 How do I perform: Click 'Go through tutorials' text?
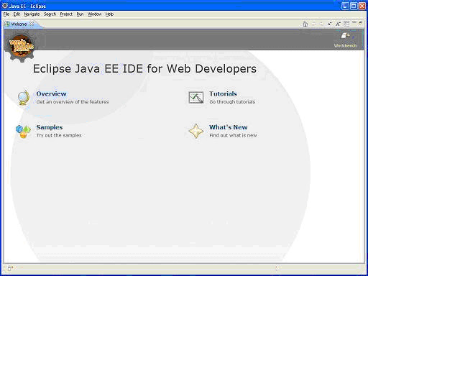[232, 102]
